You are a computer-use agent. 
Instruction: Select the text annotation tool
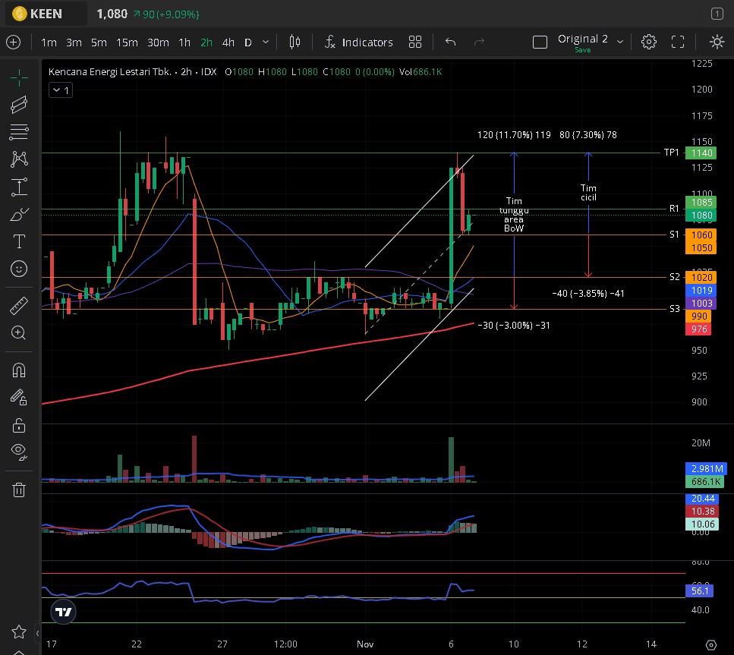pos(19,241)
